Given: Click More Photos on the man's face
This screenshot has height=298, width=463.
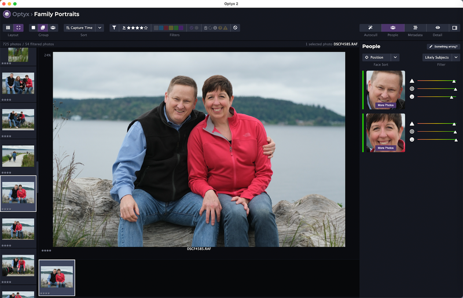Looking at the screenshot, I should point(385,105).
